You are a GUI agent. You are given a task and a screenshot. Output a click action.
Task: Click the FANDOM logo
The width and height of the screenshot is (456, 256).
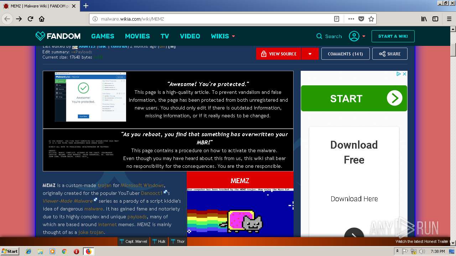point(58,36)
